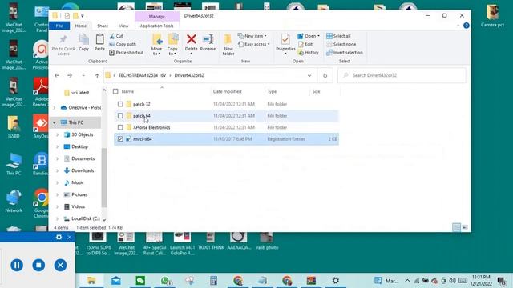This screenshot has height=288, width=513.
Task: Open Settings gear in taskbar
Action: (335, 281)
